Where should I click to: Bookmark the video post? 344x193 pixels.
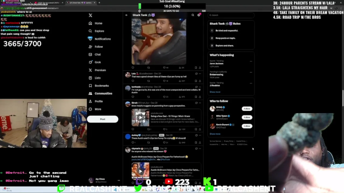[x=196, y=68]
